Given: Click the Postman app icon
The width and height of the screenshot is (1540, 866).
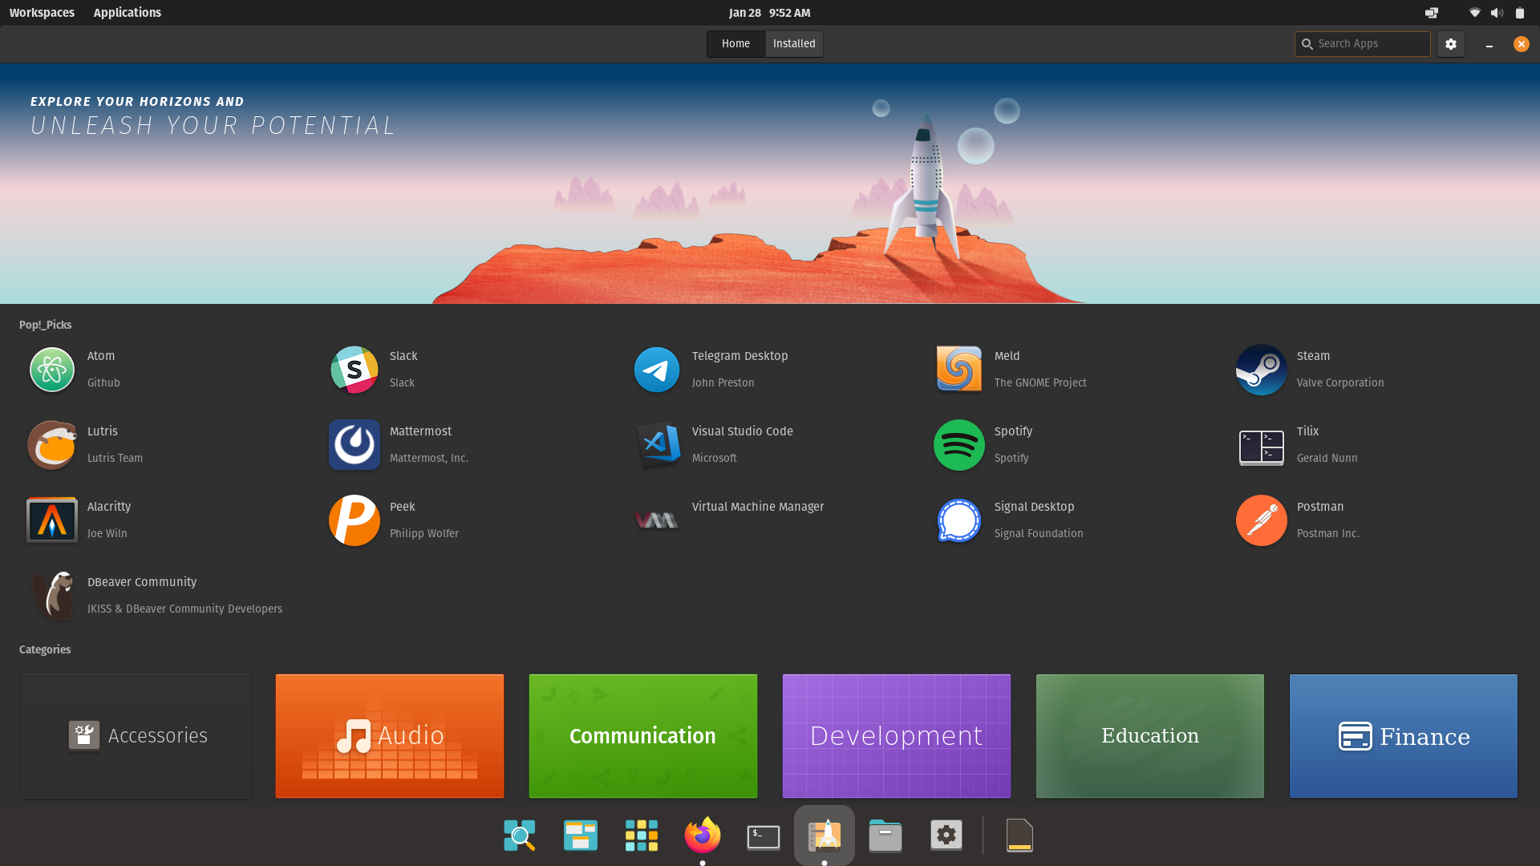Looking at the screenshot, I should [x=1262, y=520].
